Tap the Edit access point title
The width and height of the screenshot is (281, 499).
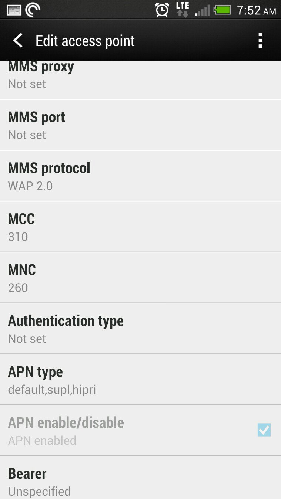(x=85, y=41)
